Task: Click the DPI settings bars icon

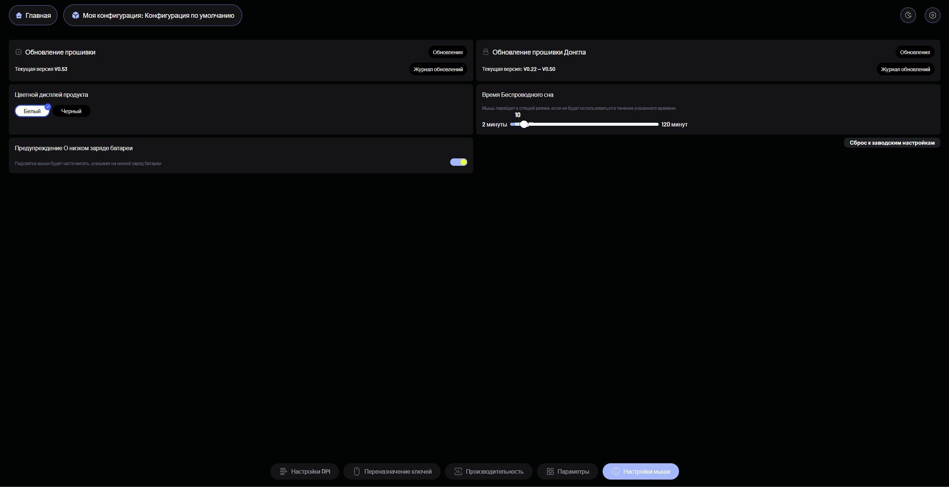Action: pos(283,471)
